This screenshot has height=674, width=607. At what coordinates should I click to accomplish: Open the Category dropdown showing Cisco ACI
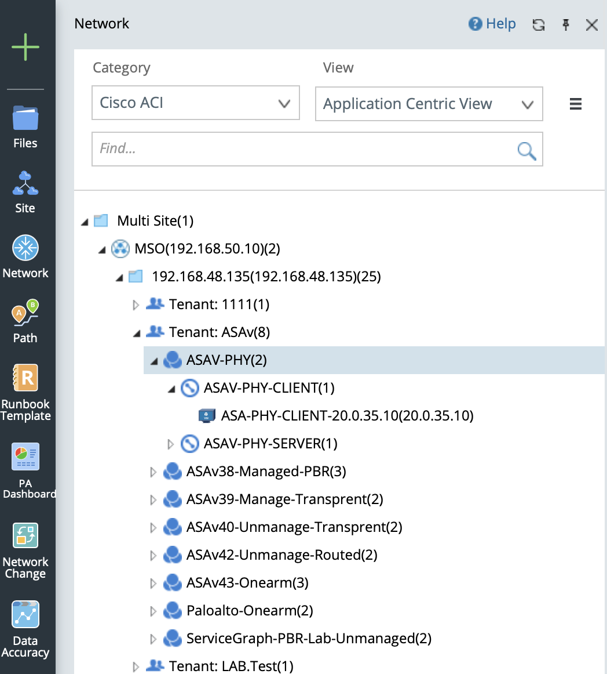pos(196,103)
